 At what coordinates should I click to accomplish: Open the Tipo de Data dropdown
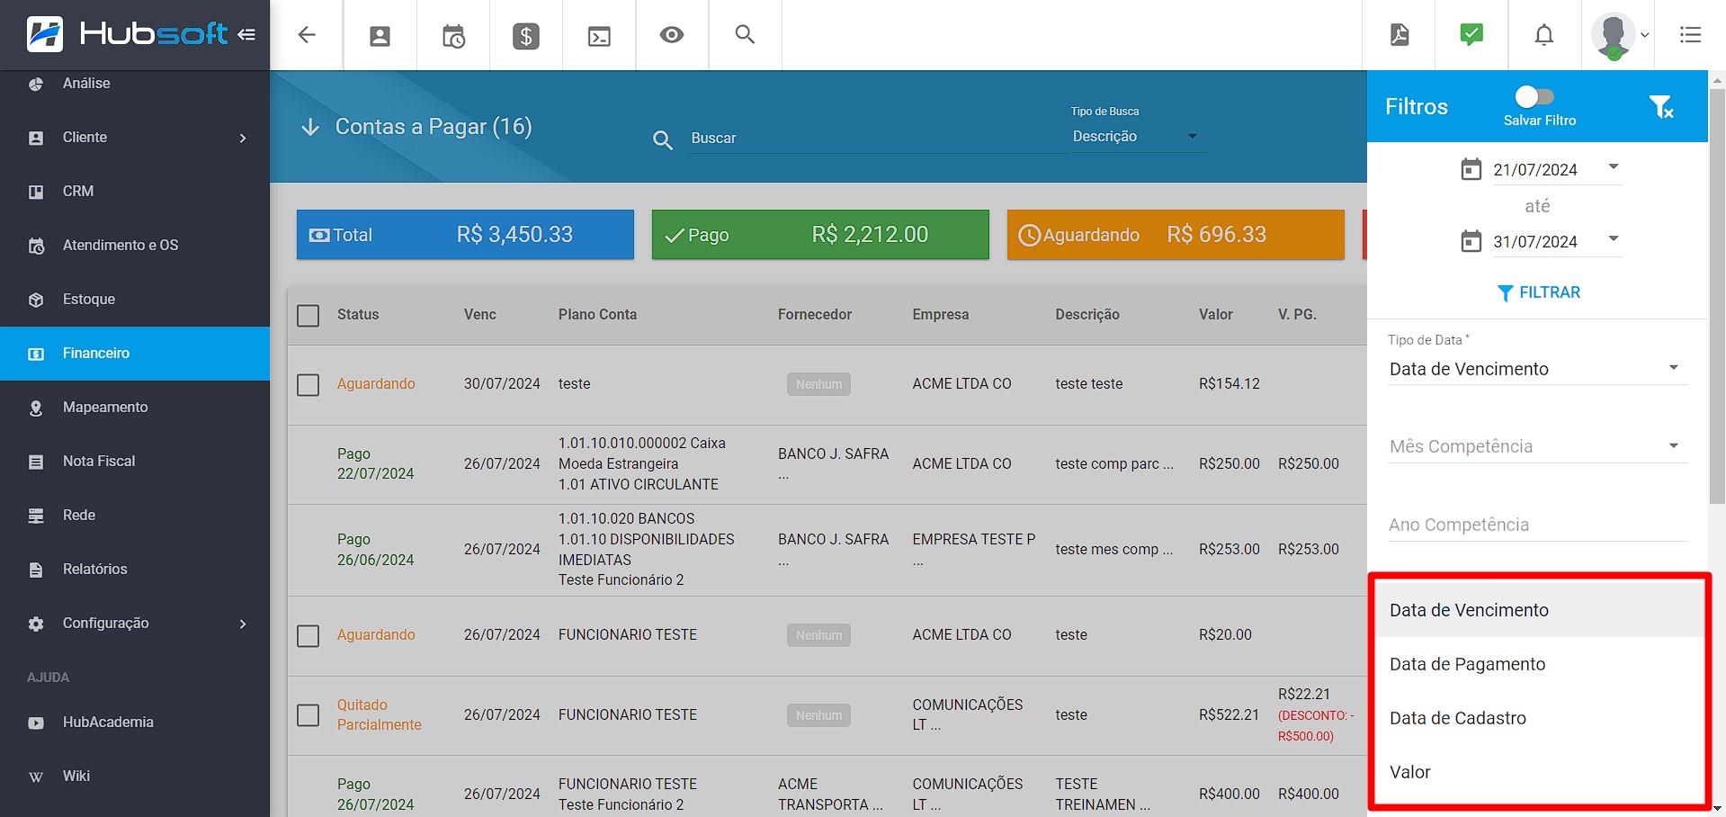[x=1537, y=369]
